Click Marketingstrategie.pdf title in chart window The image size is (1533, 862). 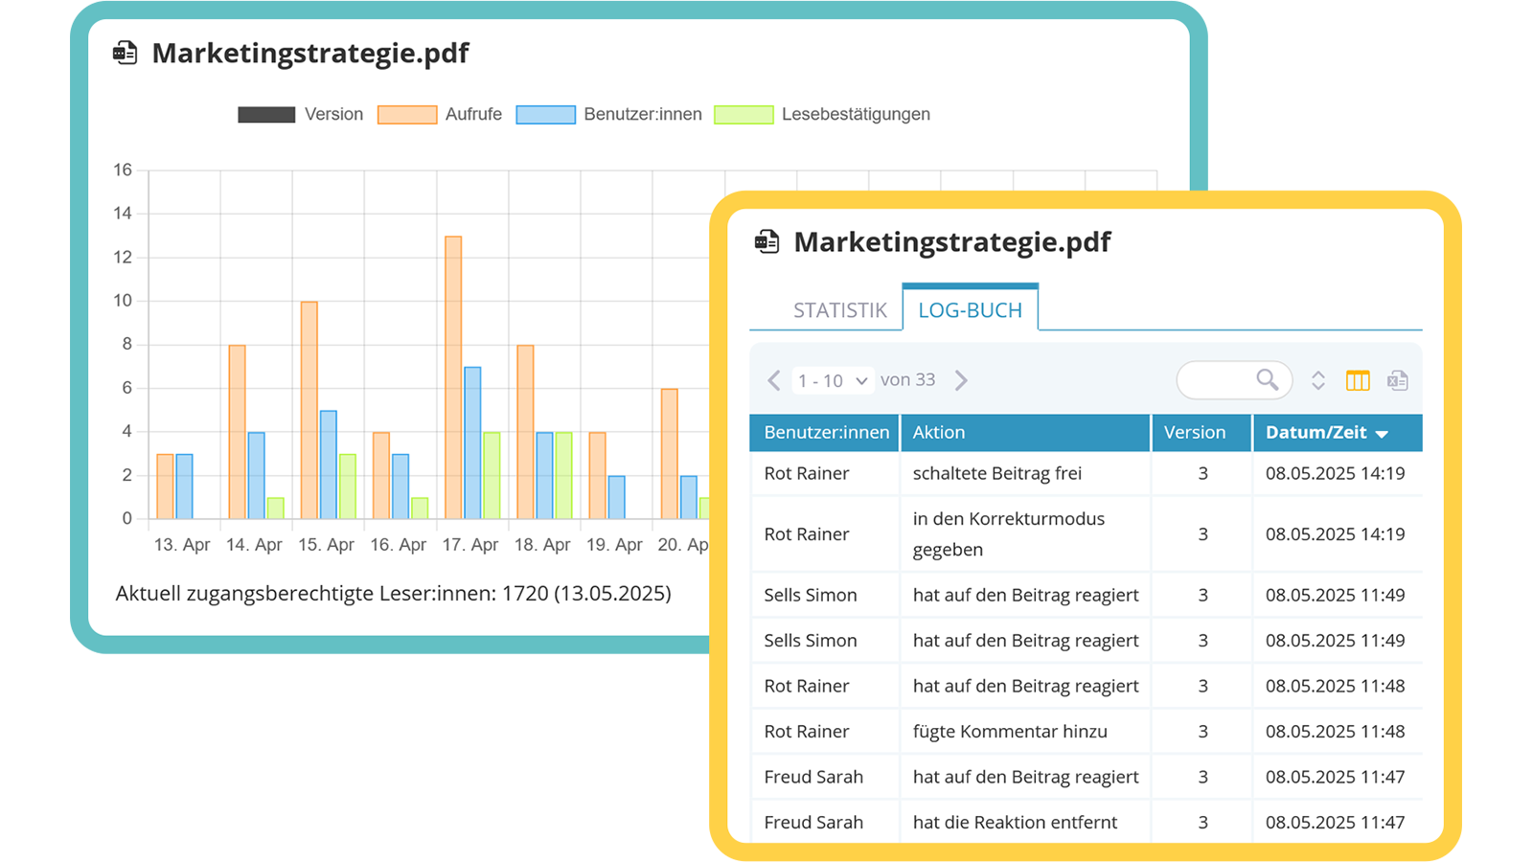point(310,53)
